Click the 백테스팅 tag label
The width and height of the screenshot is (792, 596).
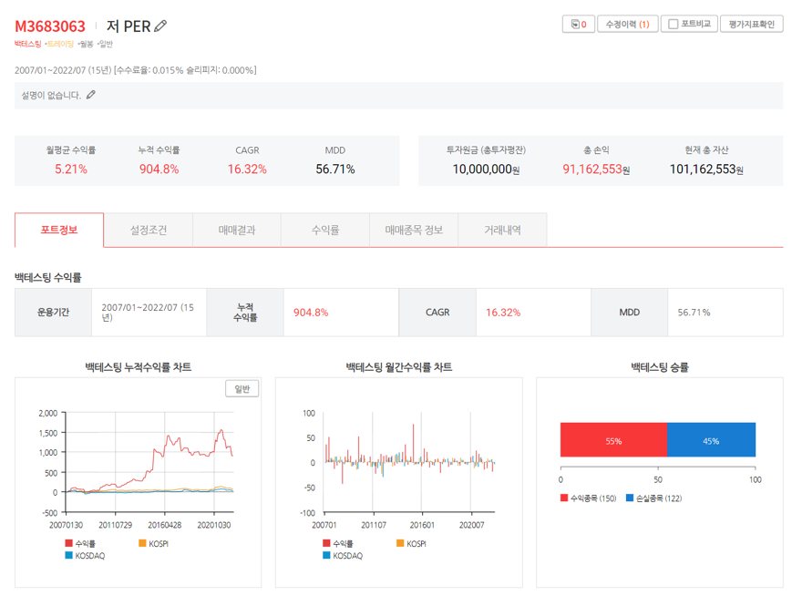pyautogui.click(x=27, y=44)
